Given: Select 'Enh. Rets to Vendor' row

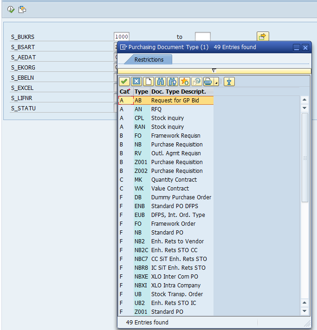Looking at the screenshot, I should click(166, 241).
